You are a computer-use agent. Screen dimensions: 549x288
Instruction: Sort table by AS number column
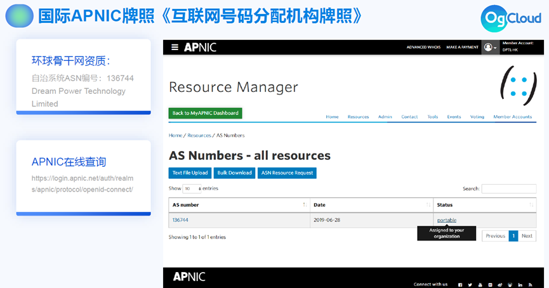click(305, 205)
